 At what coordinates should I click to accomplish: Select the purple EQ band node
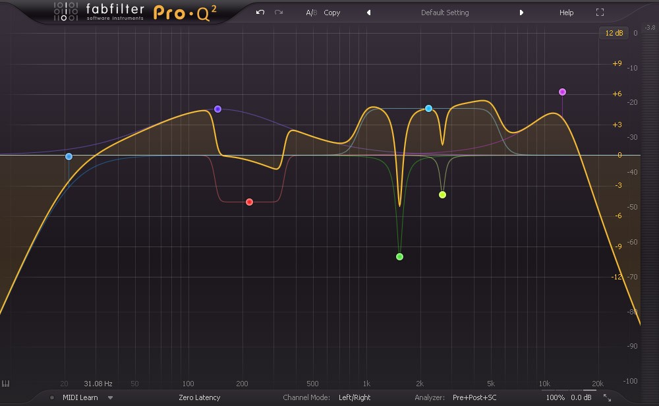click(x=217, y=109)
